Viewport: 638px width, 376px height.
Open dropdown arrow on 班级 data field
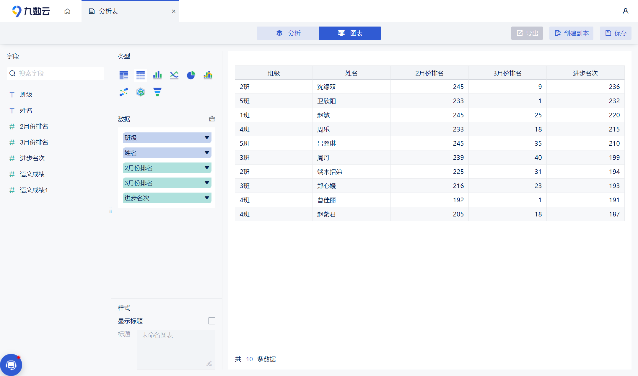(x=207, y=138)
